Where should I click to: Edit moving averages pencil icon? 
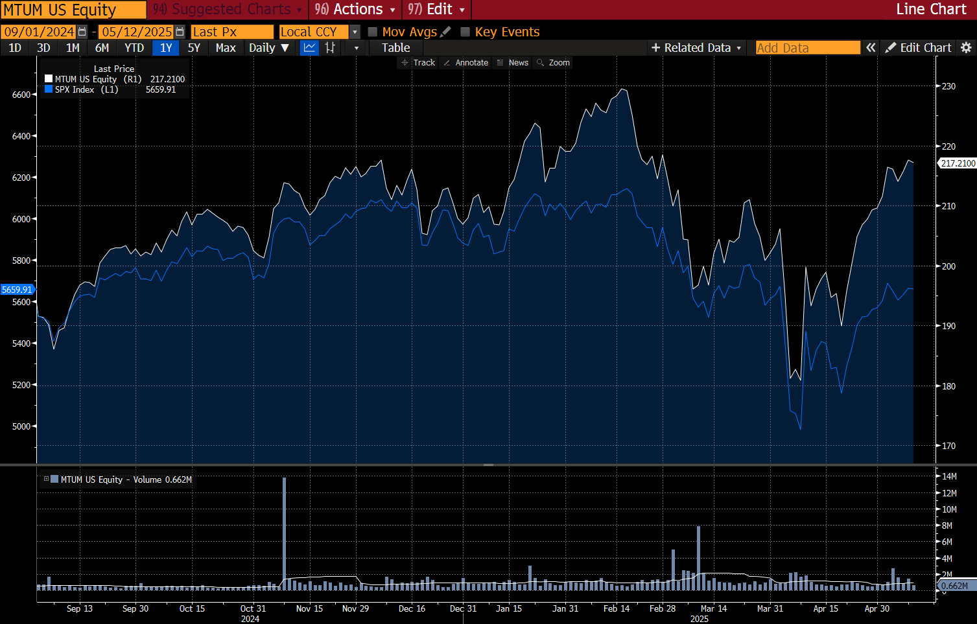point(445,32)
